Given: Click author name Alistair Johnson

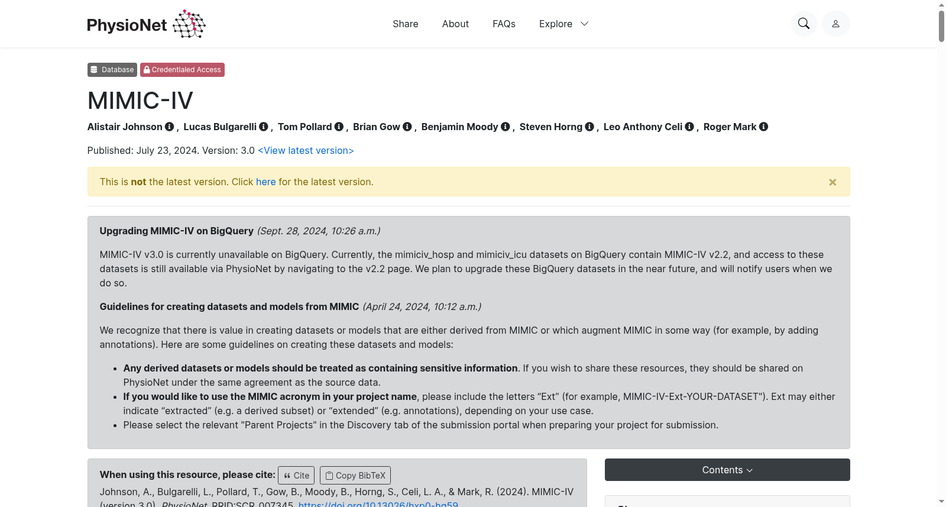Looking at the screenshot, I should pyautogui.click(x=125, y=127).
